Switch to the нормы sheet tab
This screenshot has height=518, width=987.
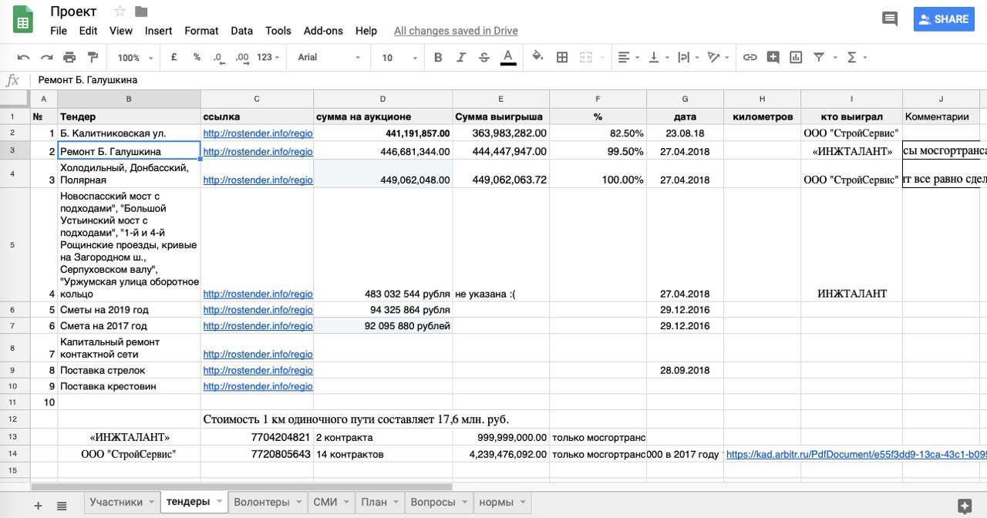(x=496, y=502)
